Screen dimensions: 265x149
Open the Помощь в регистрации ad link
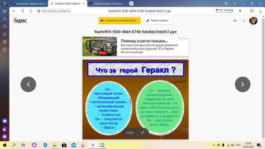[x=144, y=41]
